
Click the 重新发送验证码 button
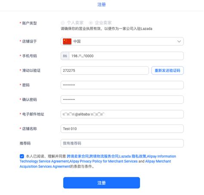tap(167, 71)
